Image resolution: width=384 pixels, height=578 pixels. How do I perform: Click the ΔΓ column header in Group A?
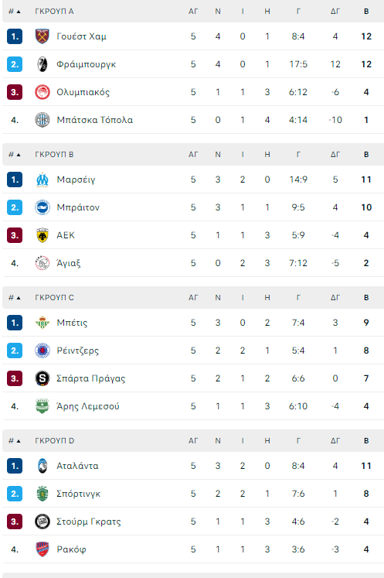tap(335, 12)
